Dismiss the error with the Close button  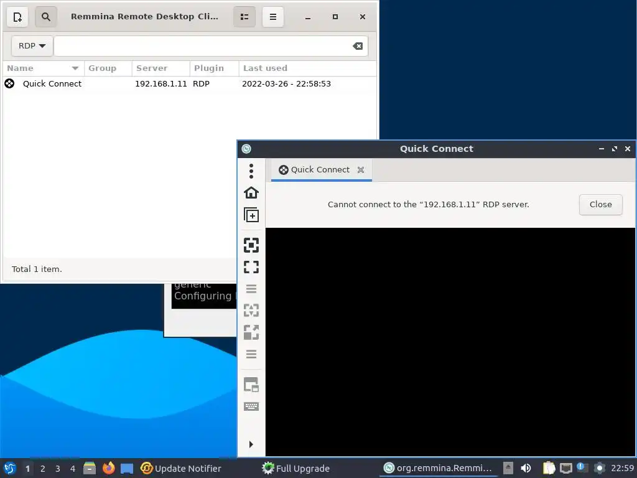[600, 204]
